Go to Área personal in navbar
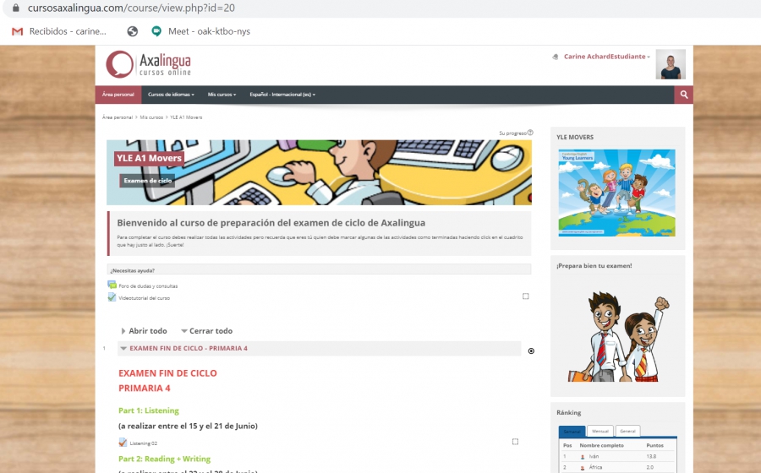The height and width of the screenshot is (473, 761). [118, 95]
